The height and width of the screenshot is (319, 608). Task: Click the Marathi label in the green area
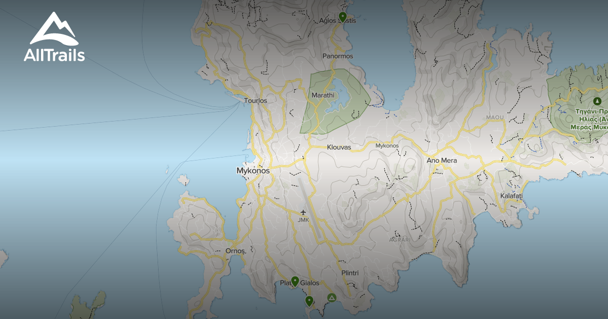(323, 95)
